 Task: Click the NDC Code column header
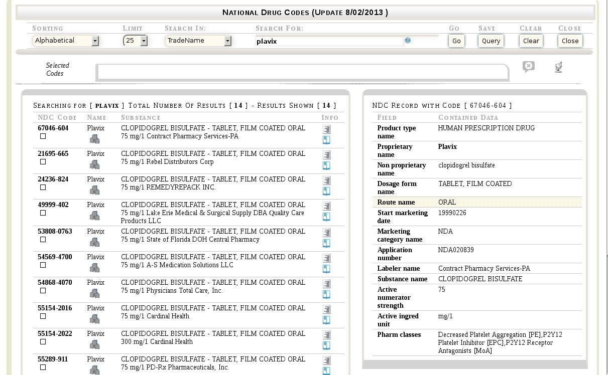click(57, 118)
